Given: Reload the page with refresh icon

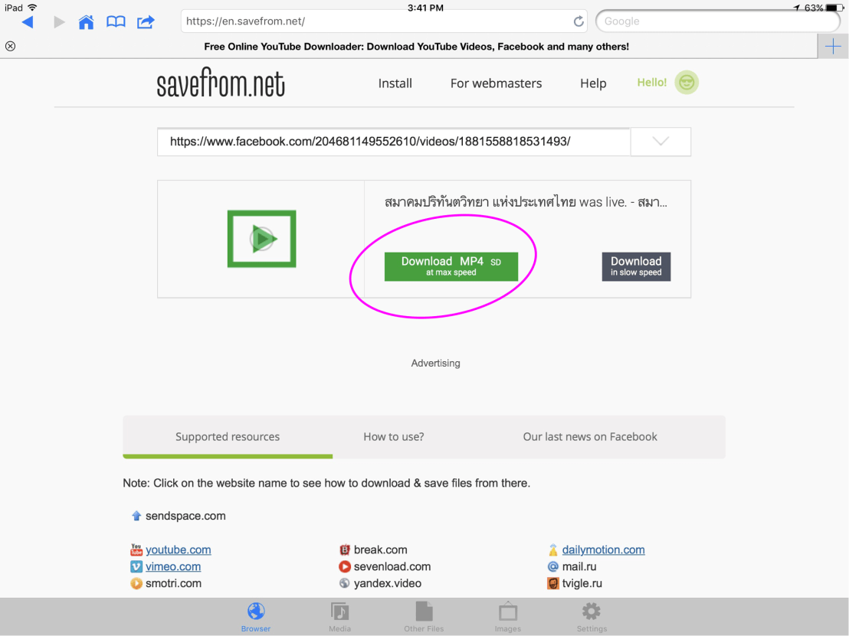Looking at the screenshot, I should [579, 21].
